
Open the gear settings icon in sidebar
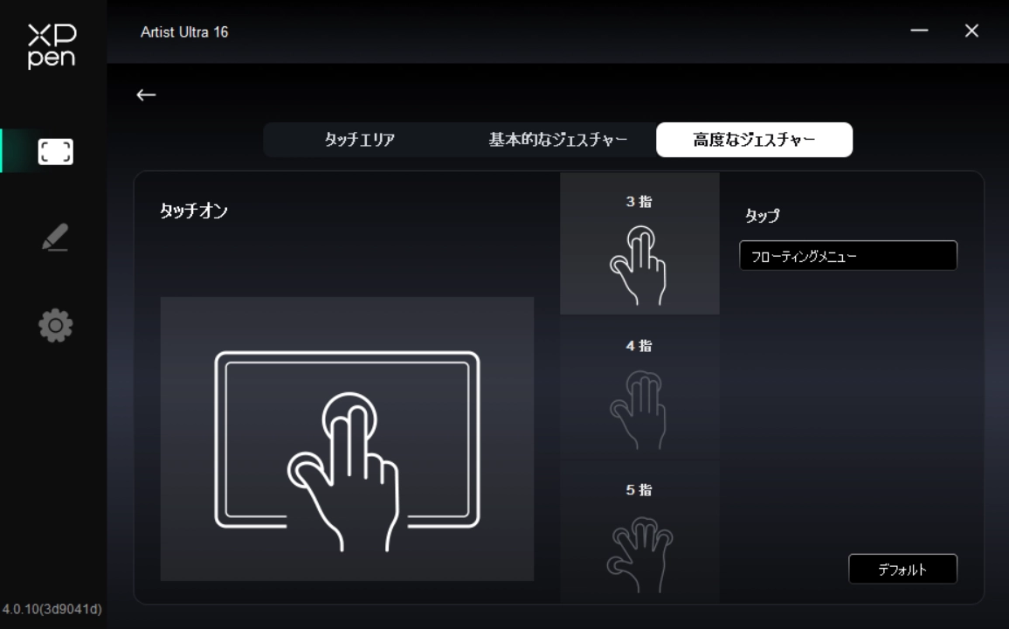tap(55, 326)
